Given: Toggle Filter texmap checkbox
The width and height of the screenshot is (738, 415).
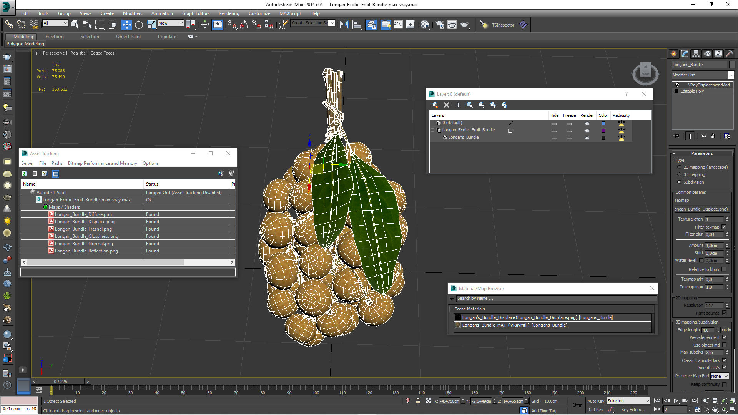Looking at the screenshot, I should coord(724,227).
